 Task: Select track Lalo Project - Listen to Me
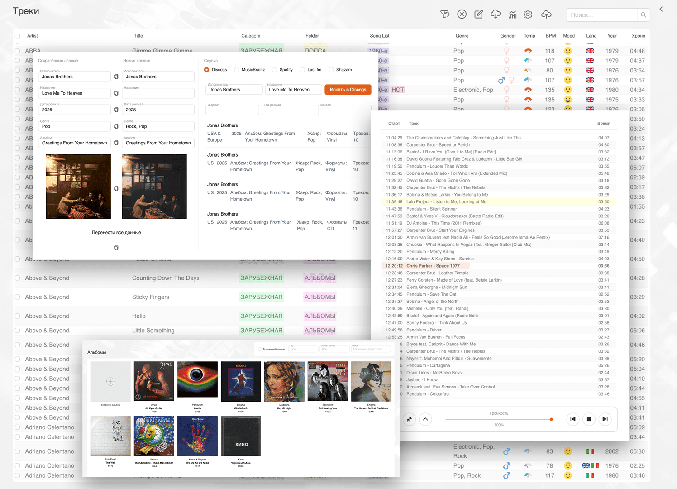point(499,202)
